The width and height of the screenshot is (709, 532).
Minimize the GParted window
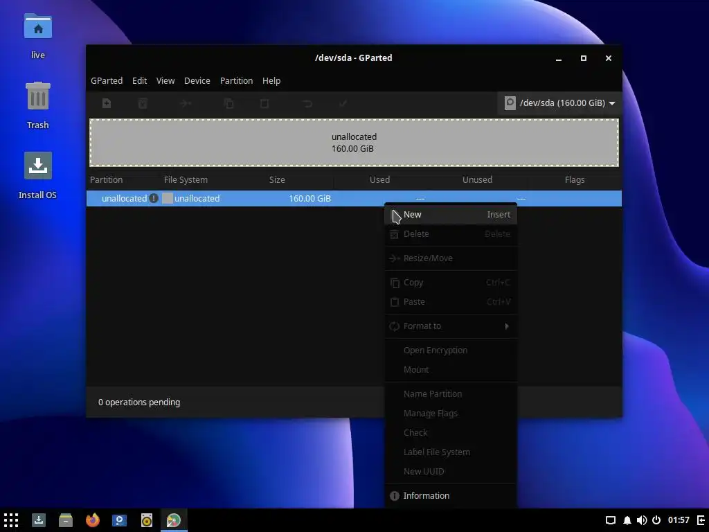[x=559, y=58]
